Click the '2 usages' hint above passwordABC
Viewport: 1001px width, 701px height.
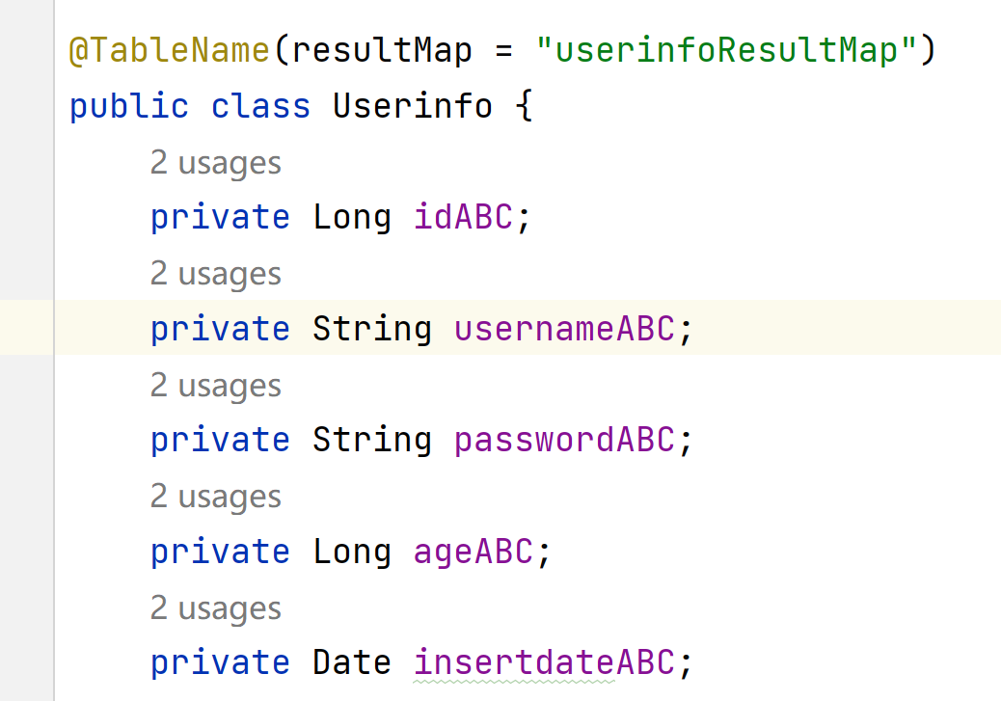click(x=215, y=386)
